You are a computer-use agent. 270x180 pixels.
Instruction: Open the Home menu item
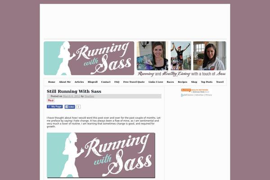51,82
